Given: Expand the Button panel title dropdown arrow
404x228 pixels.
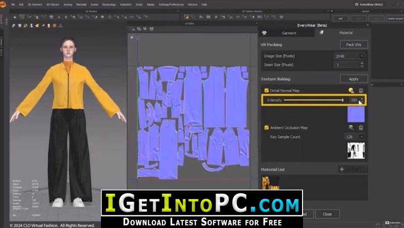Looking at the screenshot, I should [381, 11].
